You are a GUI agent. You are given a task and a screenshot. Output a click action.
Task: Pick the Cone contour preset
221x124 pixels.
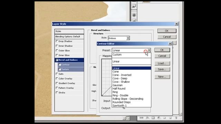pyautogui.click(x=132, y=72)
